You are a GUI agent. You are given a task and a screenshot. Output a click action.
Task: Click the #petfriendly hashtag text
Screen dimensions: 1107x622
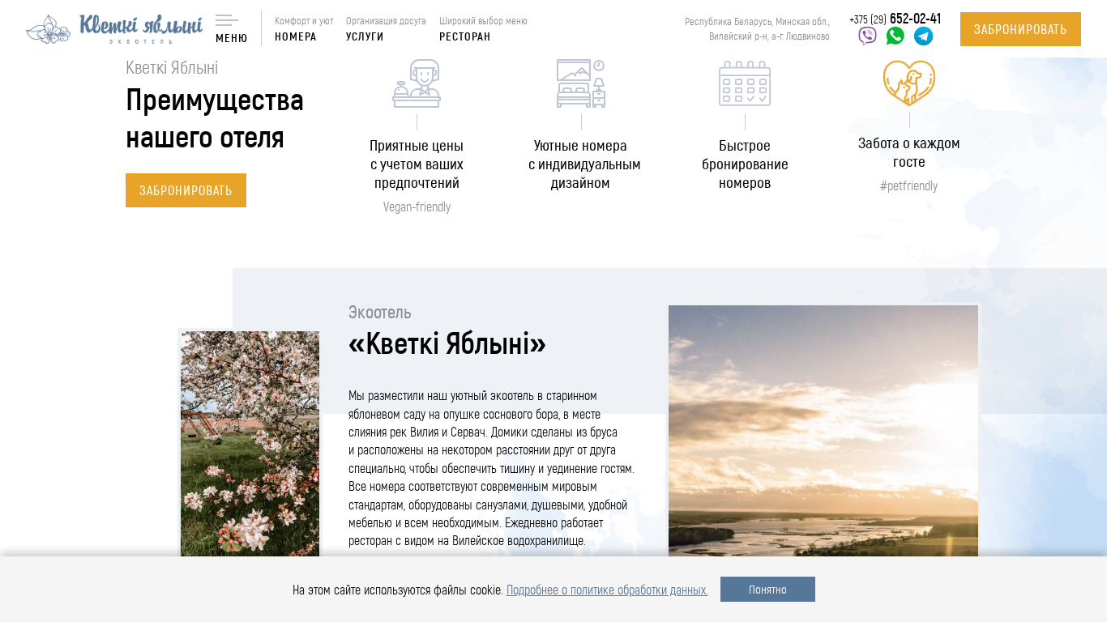pos(909,186)
